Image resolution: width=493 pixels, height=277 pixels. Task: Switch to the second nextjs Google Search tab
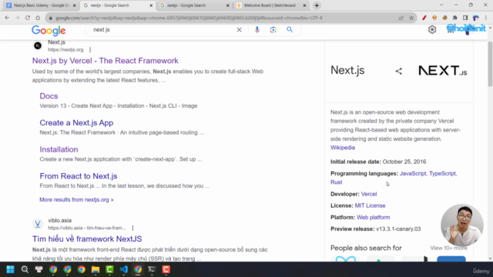pyautogui.click(x=195, y=5)
